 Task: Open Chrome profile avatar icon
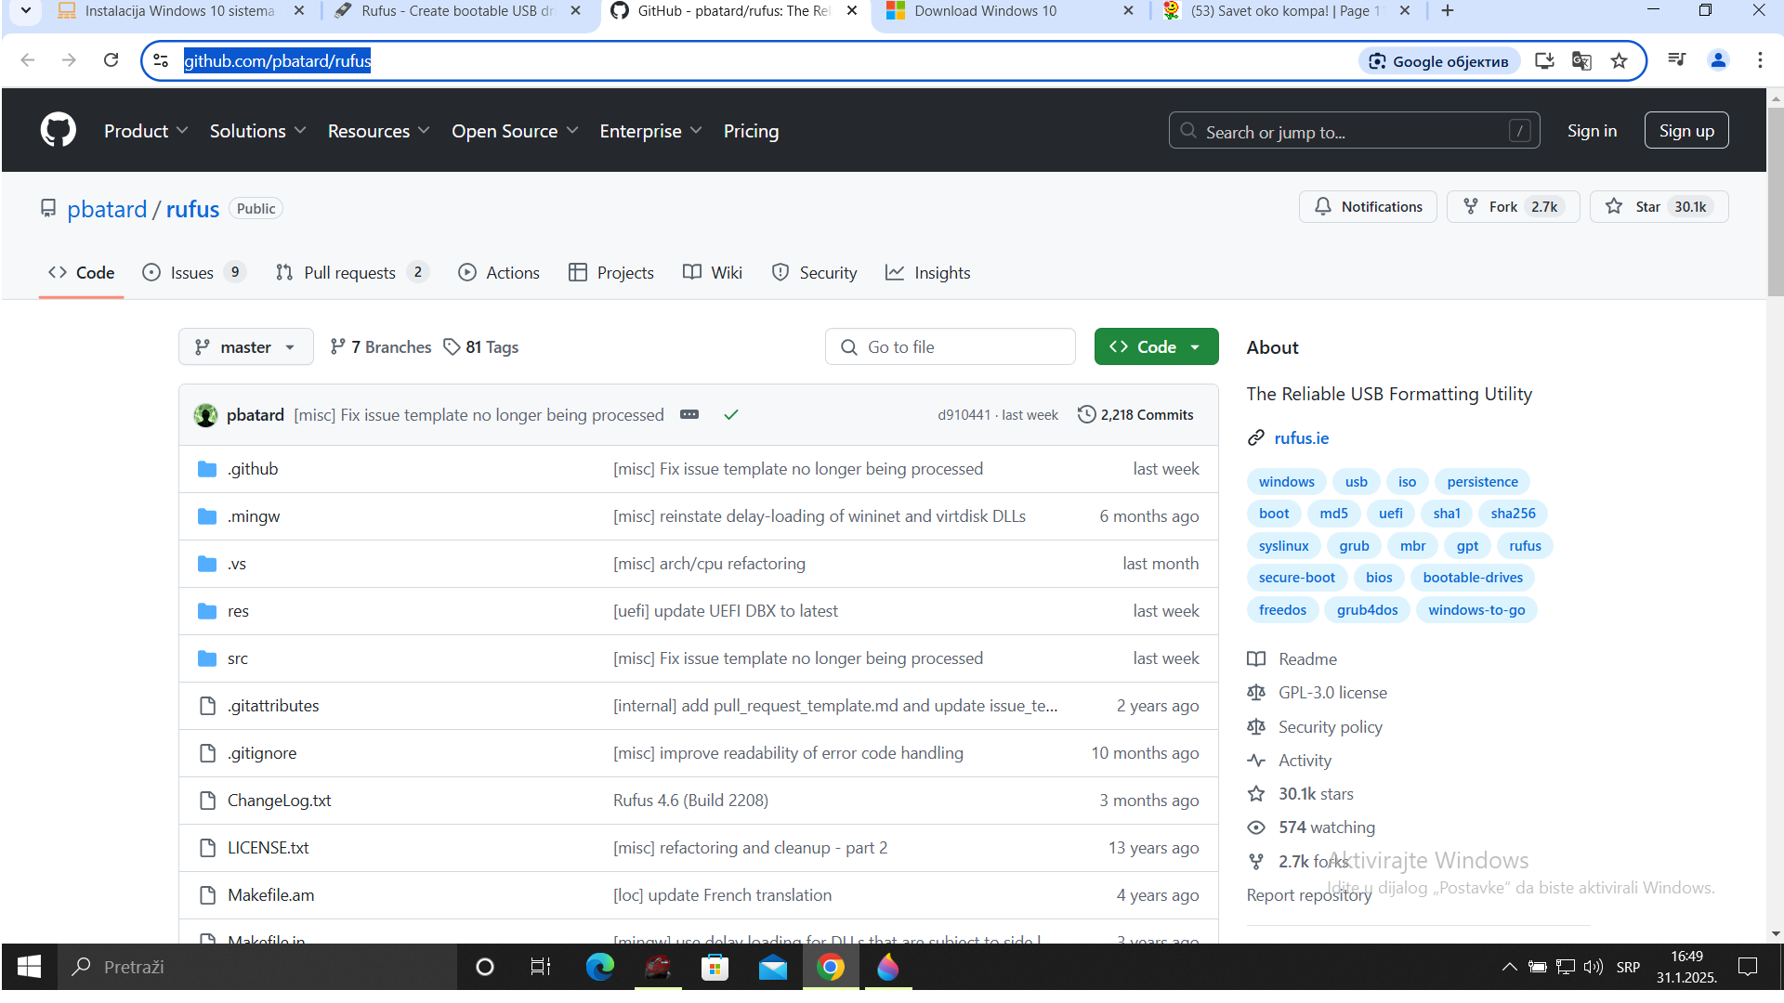(1718, 60)
